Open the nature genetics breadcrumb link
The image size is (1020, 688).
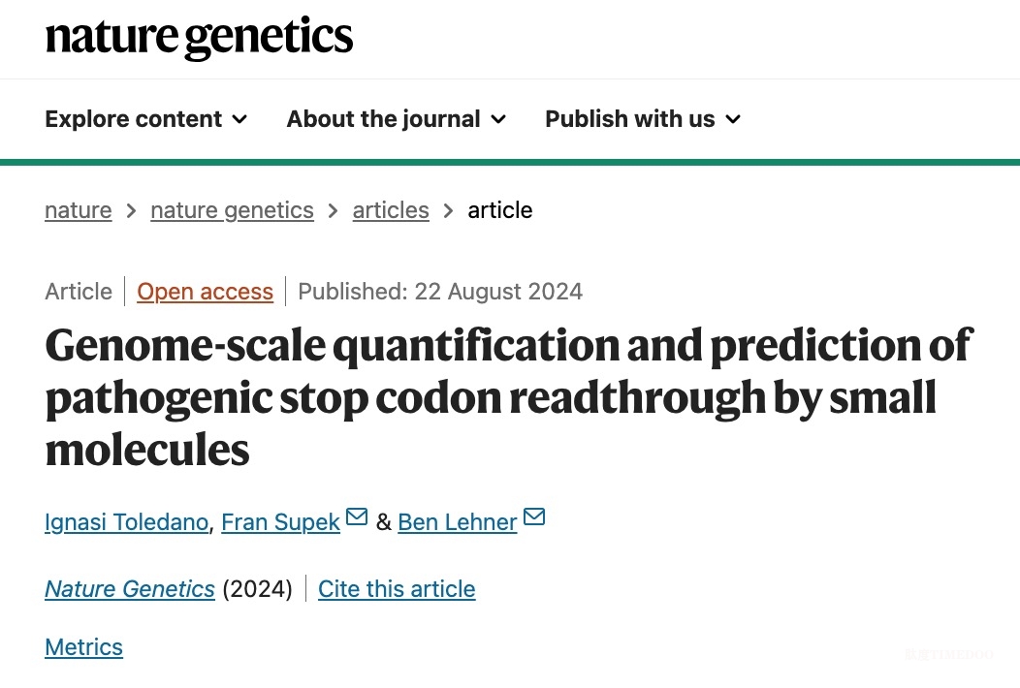(233, 210)
